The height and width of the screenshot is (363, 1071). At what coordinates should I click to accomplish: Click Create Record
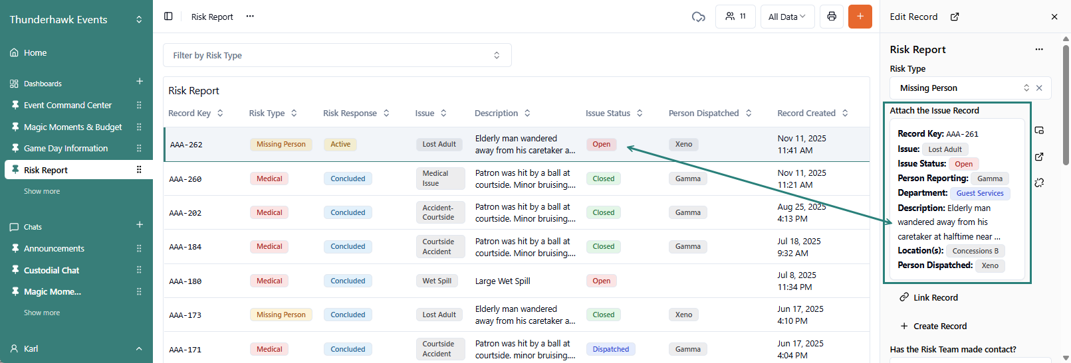[939, 326]
